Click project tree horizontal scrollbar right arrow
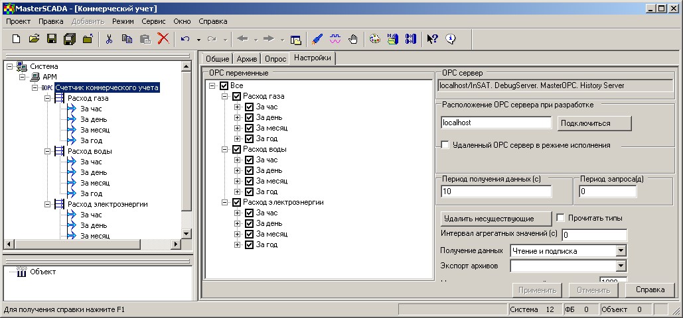This screenshot has height=318, width=683. [x=176, y=244]
